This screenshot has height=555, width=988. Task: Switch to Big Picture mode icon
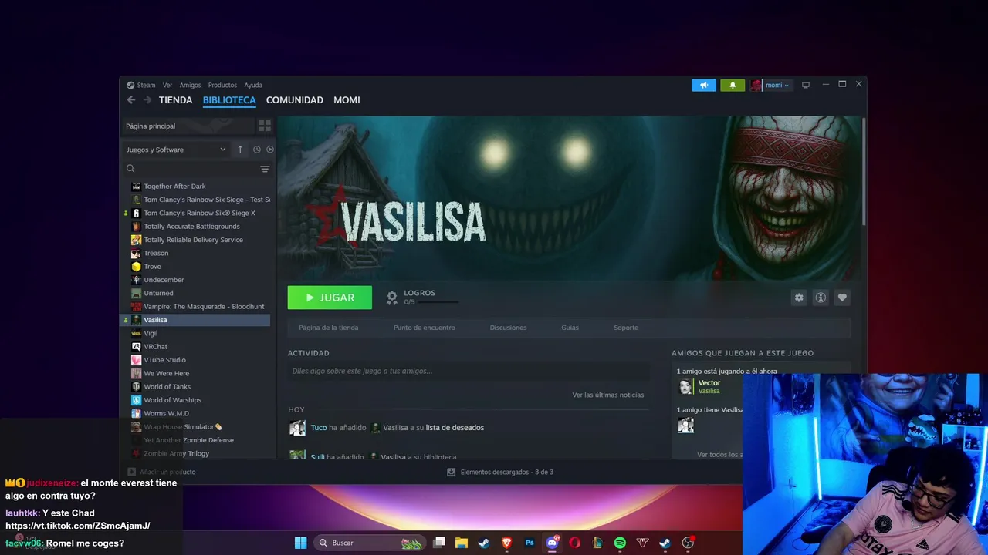pyautogui.click(x=806, y=85)
